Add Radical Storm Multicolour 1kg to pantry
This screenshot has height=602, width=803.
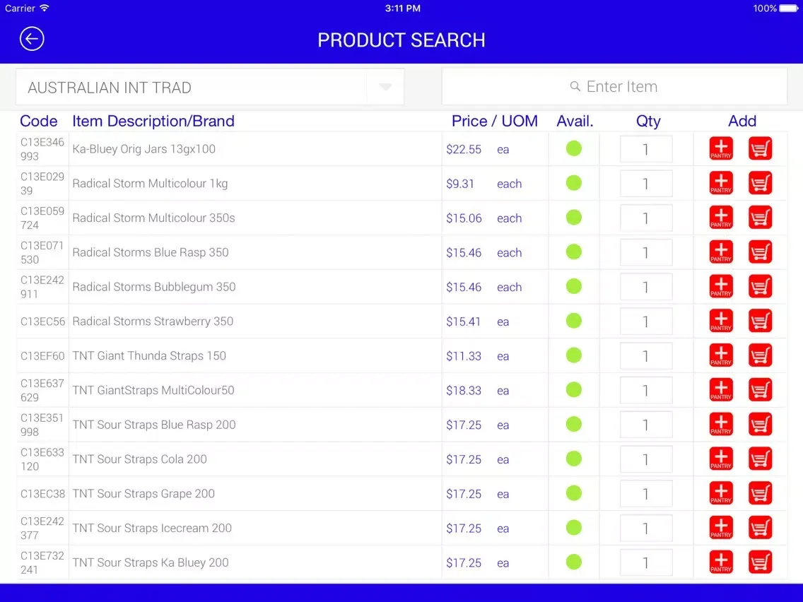(721, 183)
